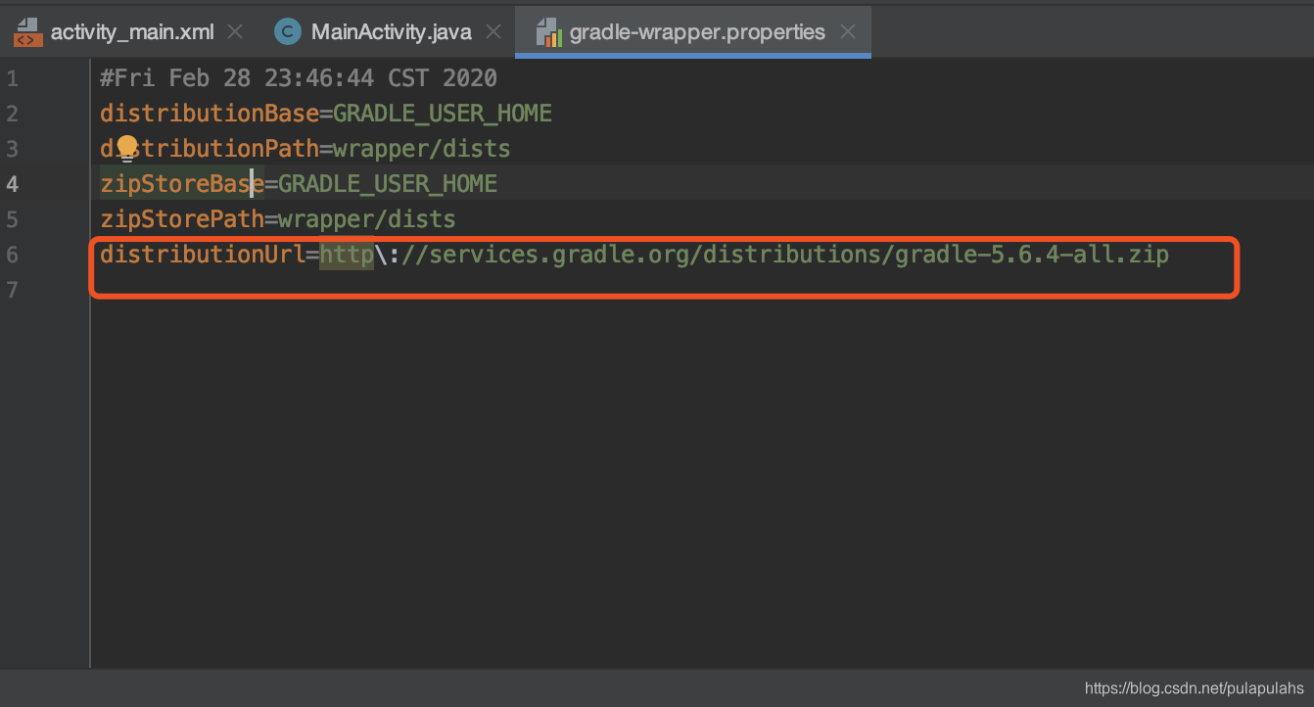Click the 'GRADLE_USER_HOME' value on line 4

pyautogui.click(x=388, y=184)
